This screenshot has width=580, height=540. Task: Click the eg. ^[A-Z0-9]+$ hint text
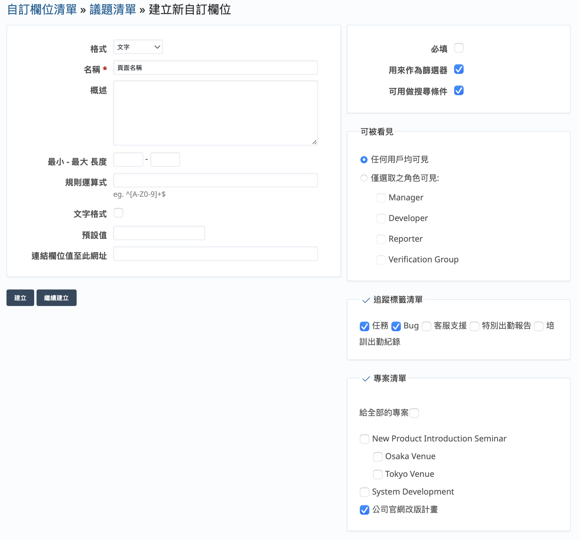pos(139,194)
